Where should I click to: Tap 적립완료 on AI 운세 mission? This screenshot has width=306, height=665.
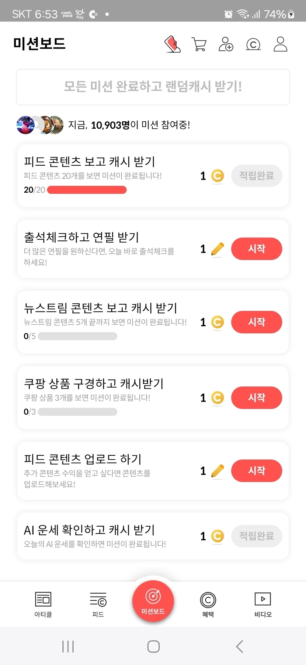pyautogui.click(x=257, y=536)
